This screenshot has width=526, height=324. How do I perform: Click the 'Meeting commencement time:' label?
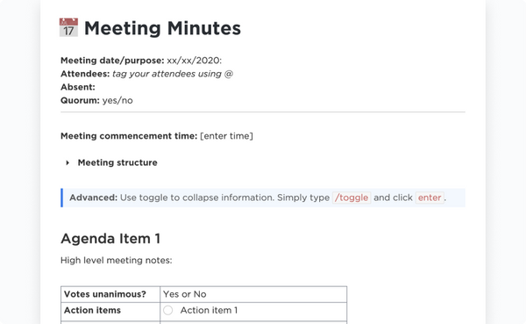[x=129, y=136]
